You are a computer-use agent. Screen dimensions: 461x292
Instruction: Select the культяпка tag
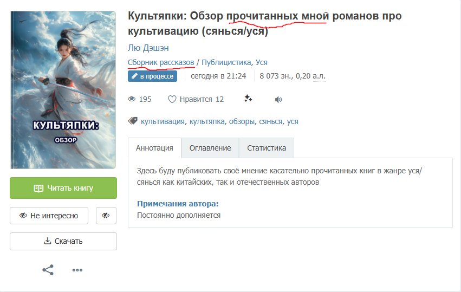click(x=207, y=121)
